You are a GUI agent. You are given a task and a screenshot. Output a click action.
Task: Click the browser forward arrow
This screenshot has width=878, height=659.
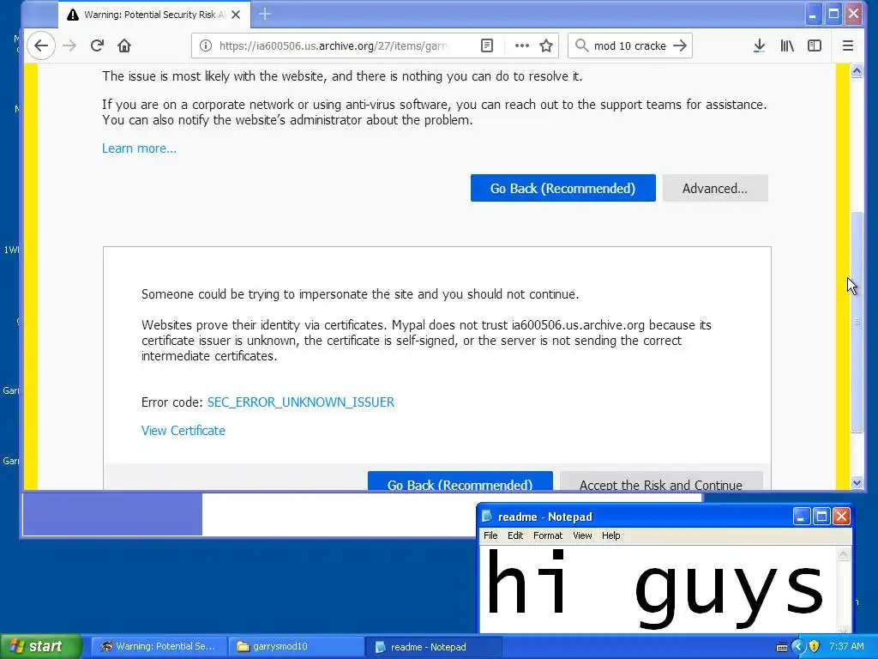69,46
